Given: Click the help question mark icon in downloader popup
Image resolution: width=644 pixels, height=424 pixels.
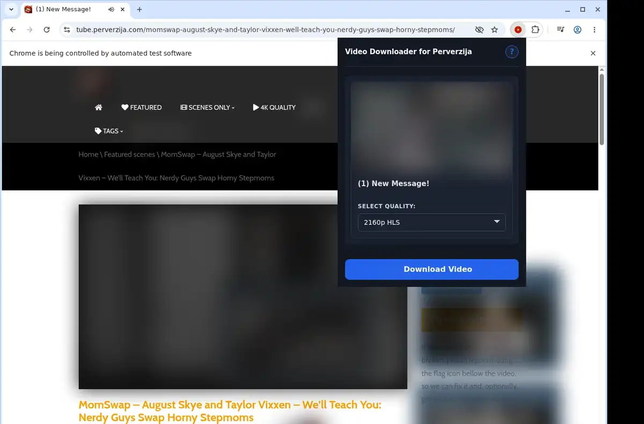Looking at the screenshot, I should click(x=511, y=52).
